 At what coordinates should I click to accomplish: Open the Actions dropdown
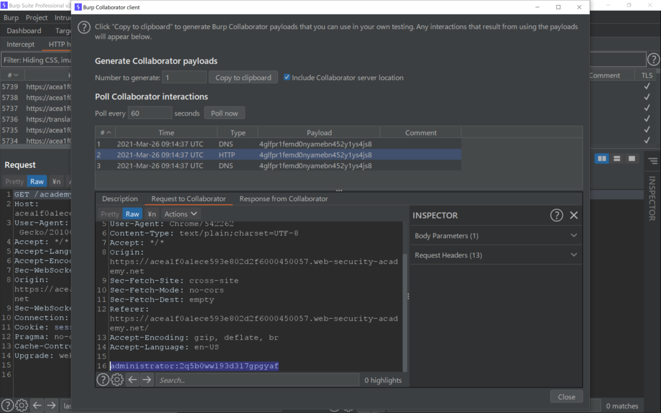[x=181, y=214]
